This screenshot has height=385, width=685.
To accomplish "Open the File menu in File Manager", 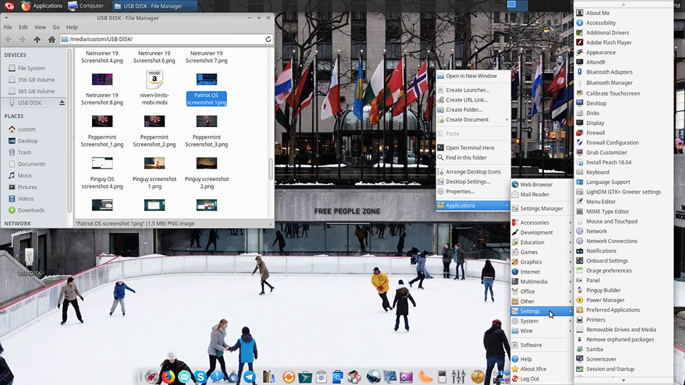I will (x=8, y=27).
